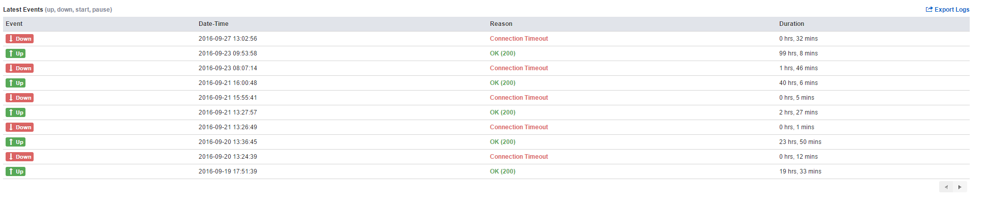
Task: Select the Down badge for 2016-09-20 13:24:39
Action: (x=20, y=157)
